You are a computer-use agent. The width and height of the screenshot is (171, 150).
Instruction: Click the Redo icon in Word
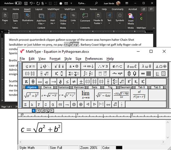coord(38,3)
